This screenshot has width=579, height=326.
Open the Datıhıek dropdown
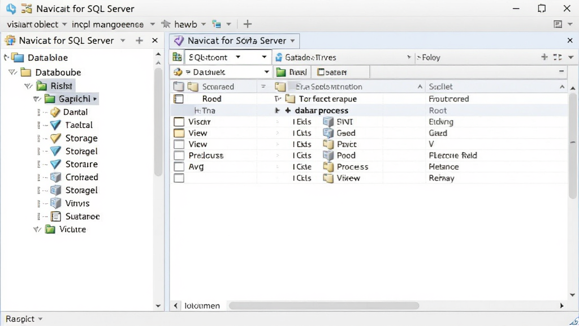coord(266,72)
